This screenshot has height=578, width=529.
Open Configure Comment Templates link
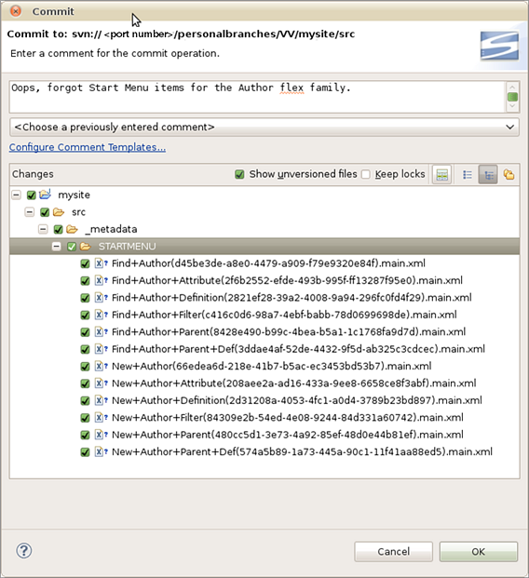tap(88, 147)
